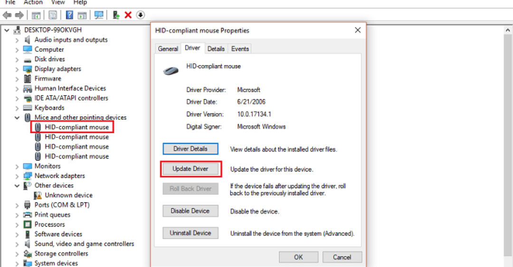This screenshot has width=513, height=267.
Task: Collapse the Other devices category
Action: click(x=17, y=186)
